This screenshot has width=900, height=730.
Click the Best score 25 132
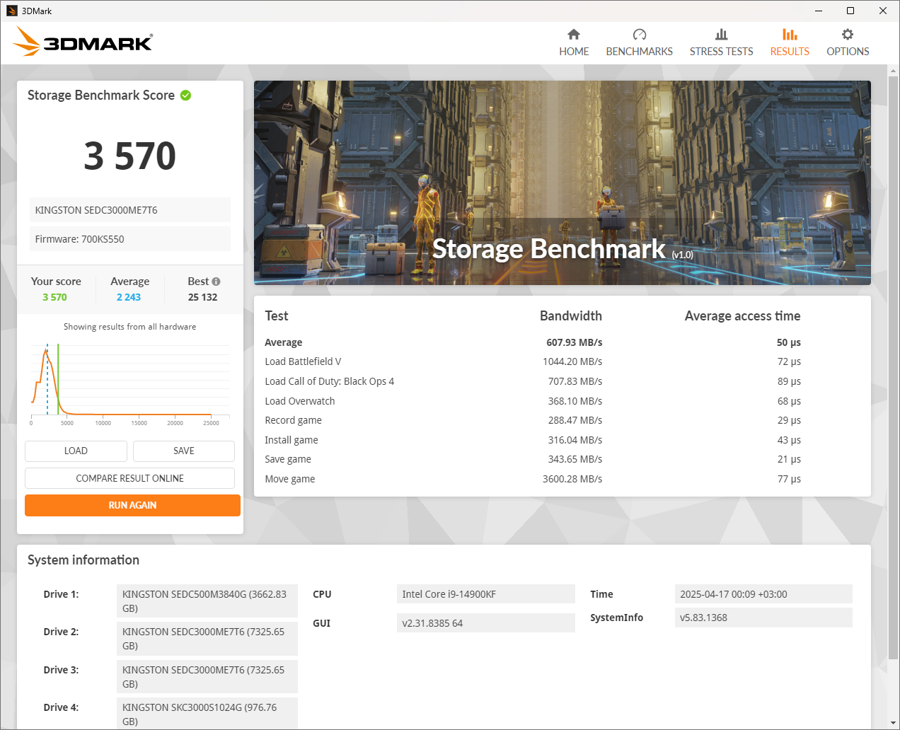point(203,298)
